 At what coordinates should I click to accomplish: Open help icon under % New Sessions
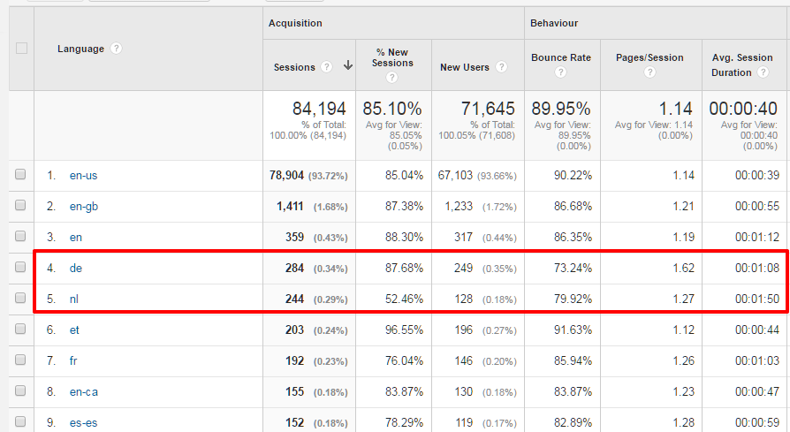pos(391,78)
